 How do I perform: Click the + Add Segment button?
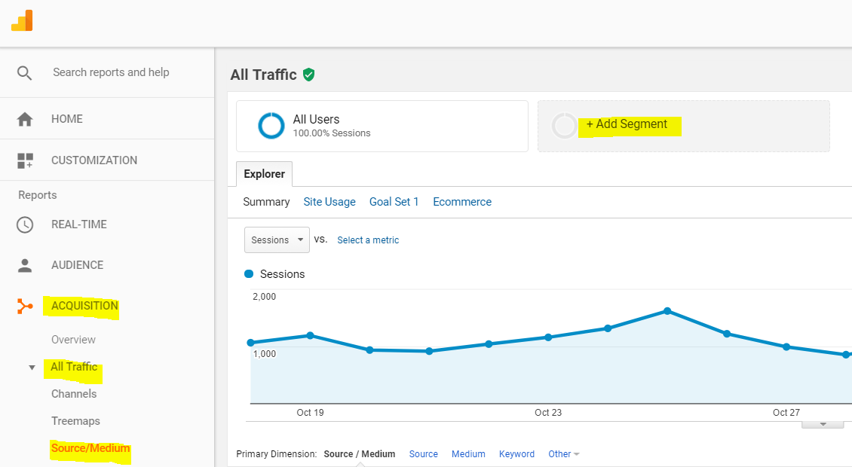click(x=627, y=124)
